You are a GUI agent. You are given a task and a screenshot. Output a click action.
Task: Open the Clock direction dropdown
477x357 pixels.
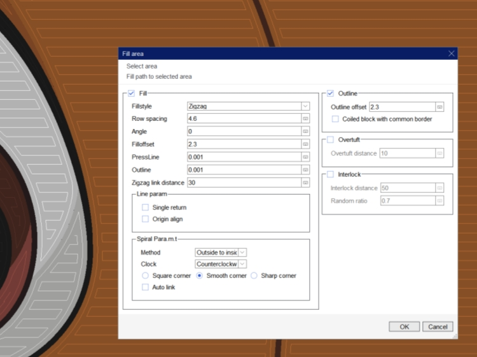click(242, 264)
